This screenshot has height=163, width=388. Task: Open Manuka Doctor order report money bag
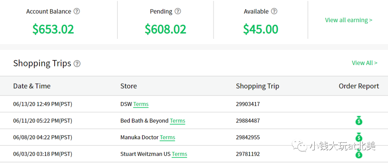[359, 137]
